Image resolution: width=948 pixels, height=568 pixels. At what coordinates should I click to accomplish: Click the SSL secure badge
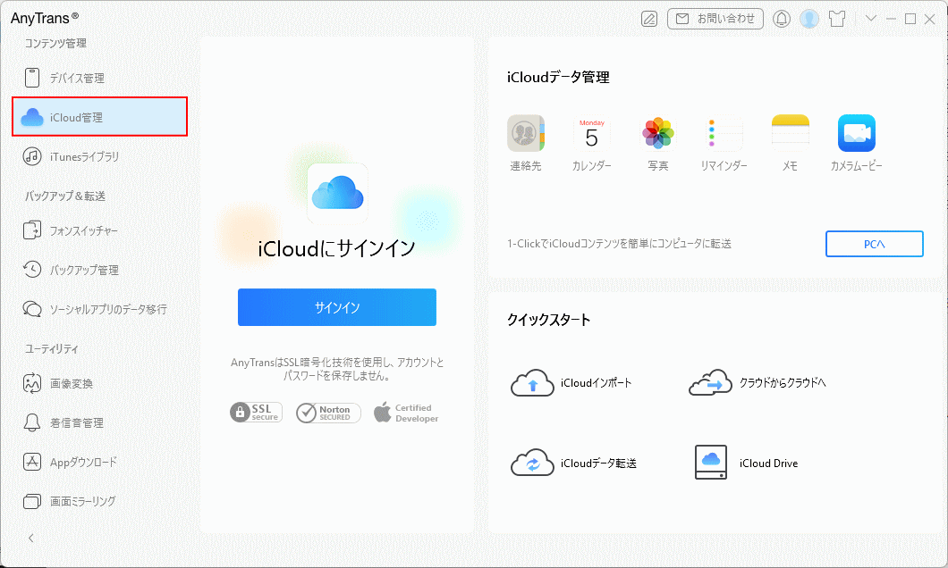(257, 413)
